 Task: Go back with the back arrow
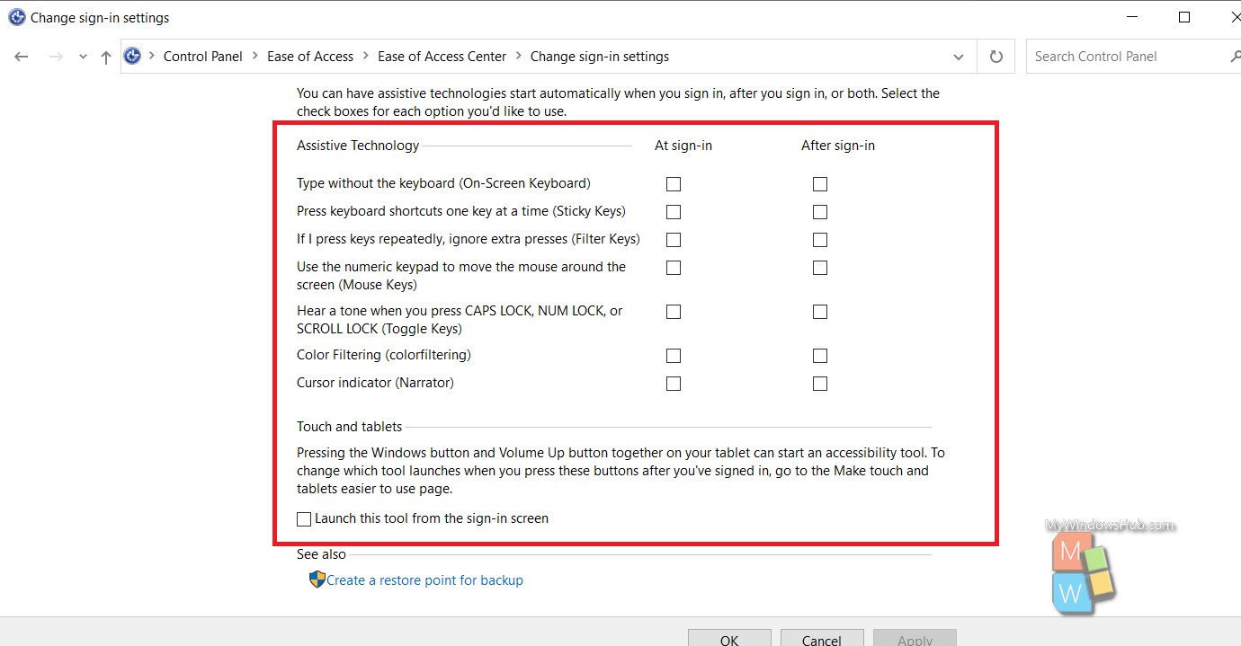(22, 57)
